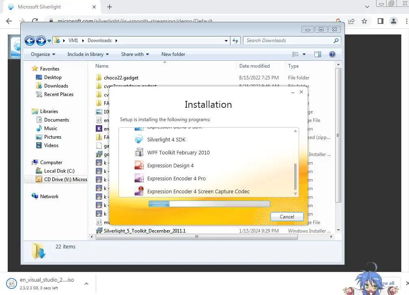Click the Chrome share page icon
The width and height of the screenshot is (409, 295).
click(351, 21)
